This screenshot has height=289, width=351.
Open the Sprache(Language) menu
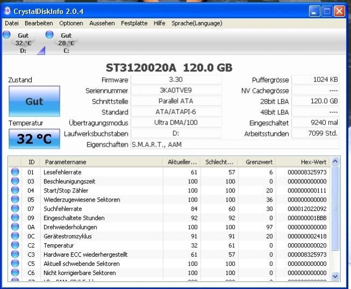197,23
